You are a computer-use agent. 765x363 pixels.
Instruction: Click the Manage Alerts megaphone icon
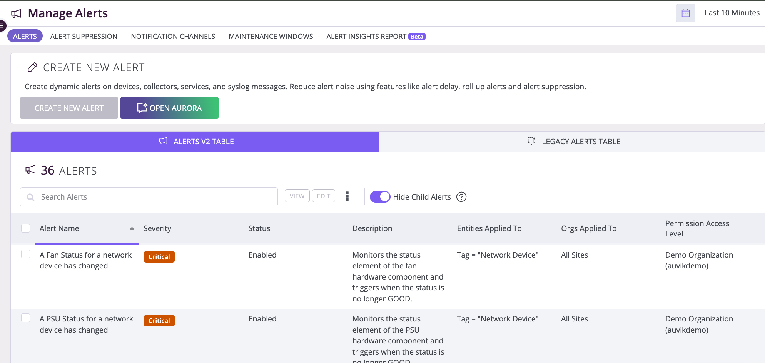[x=16, y=14]
